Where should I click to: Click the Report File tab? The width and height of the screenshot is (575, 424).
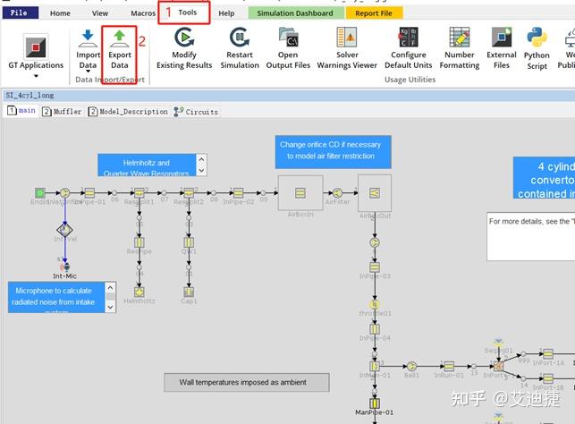[374, 13]
